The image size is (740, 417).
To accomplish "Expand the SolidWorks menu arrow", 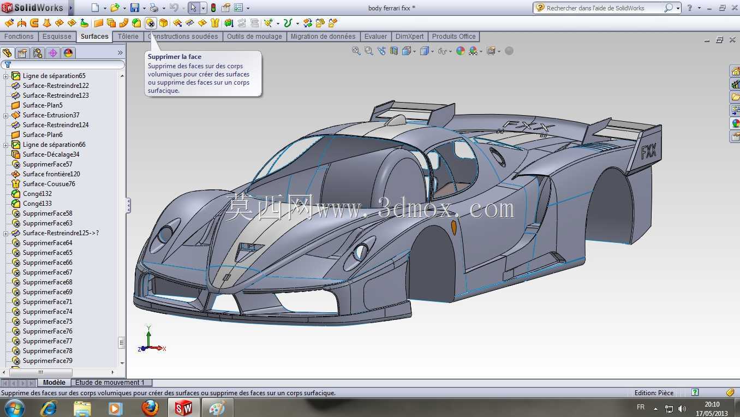I will pos(71,8).
